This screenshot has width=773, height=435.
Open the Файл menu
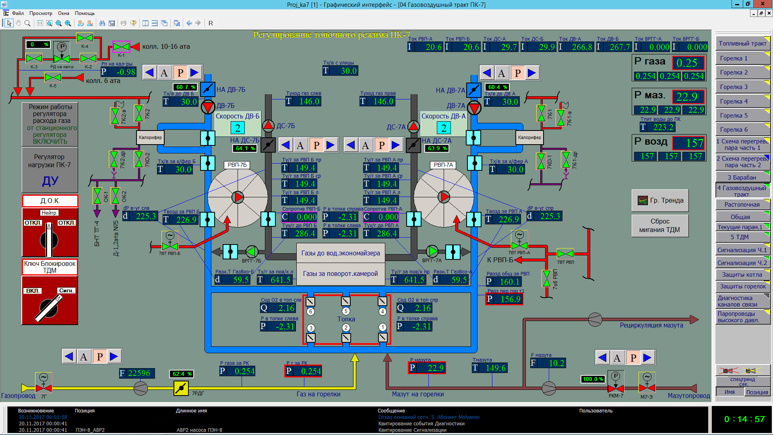(18, 13)
